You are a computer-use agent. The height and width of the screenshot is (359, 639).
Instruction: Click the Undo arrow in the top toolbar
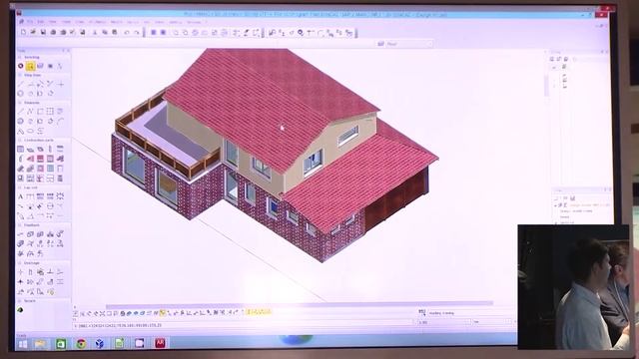click(127, 33)
